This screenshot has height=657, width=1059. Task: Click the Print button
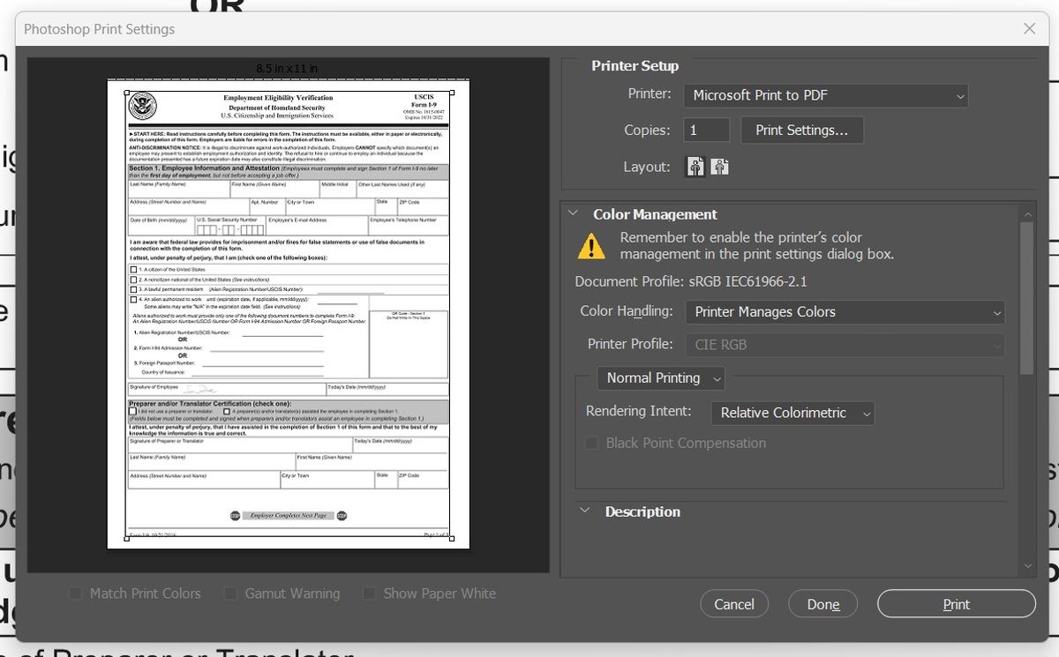tap(956, 603)
